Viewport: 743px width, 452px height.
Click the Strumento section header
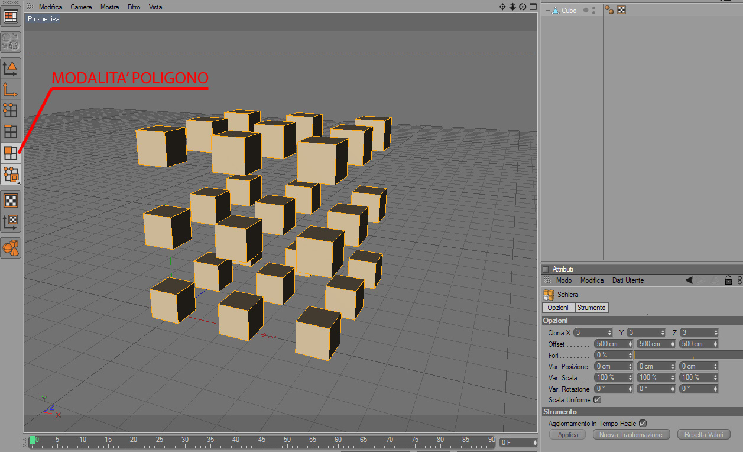tap(642, 411)
